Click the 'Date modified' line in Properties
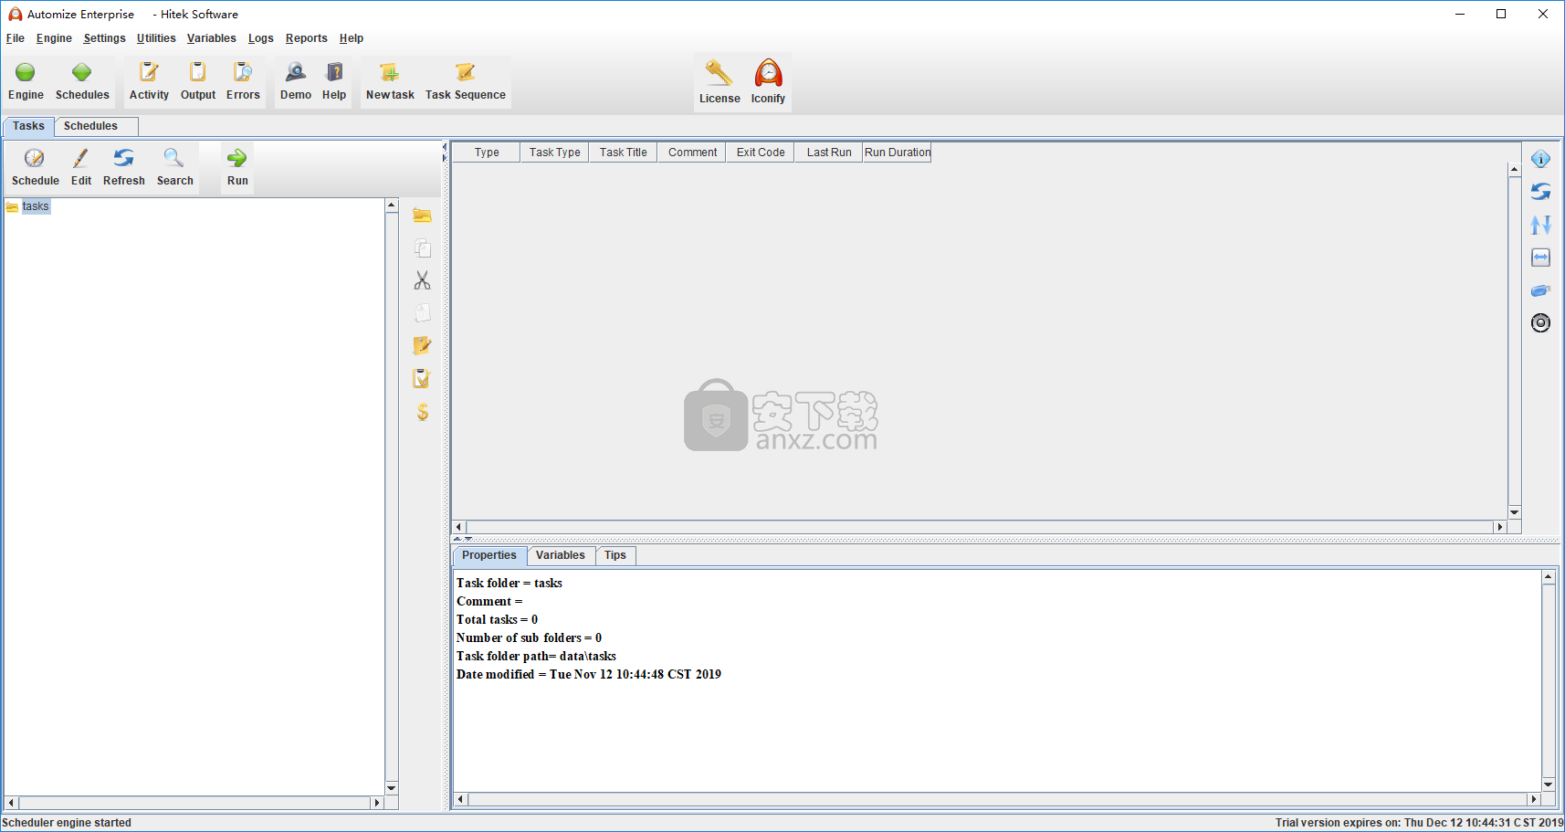 tap(589, 674)
